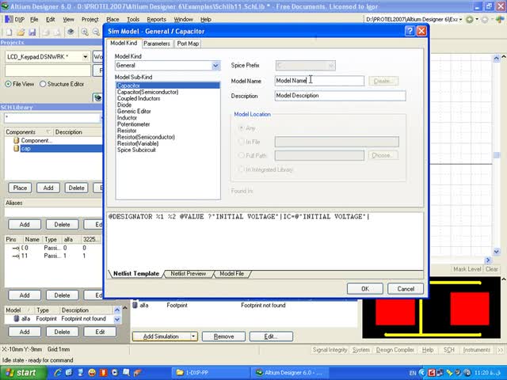Click the new document toolbar icon

click(x=9, y=32)
